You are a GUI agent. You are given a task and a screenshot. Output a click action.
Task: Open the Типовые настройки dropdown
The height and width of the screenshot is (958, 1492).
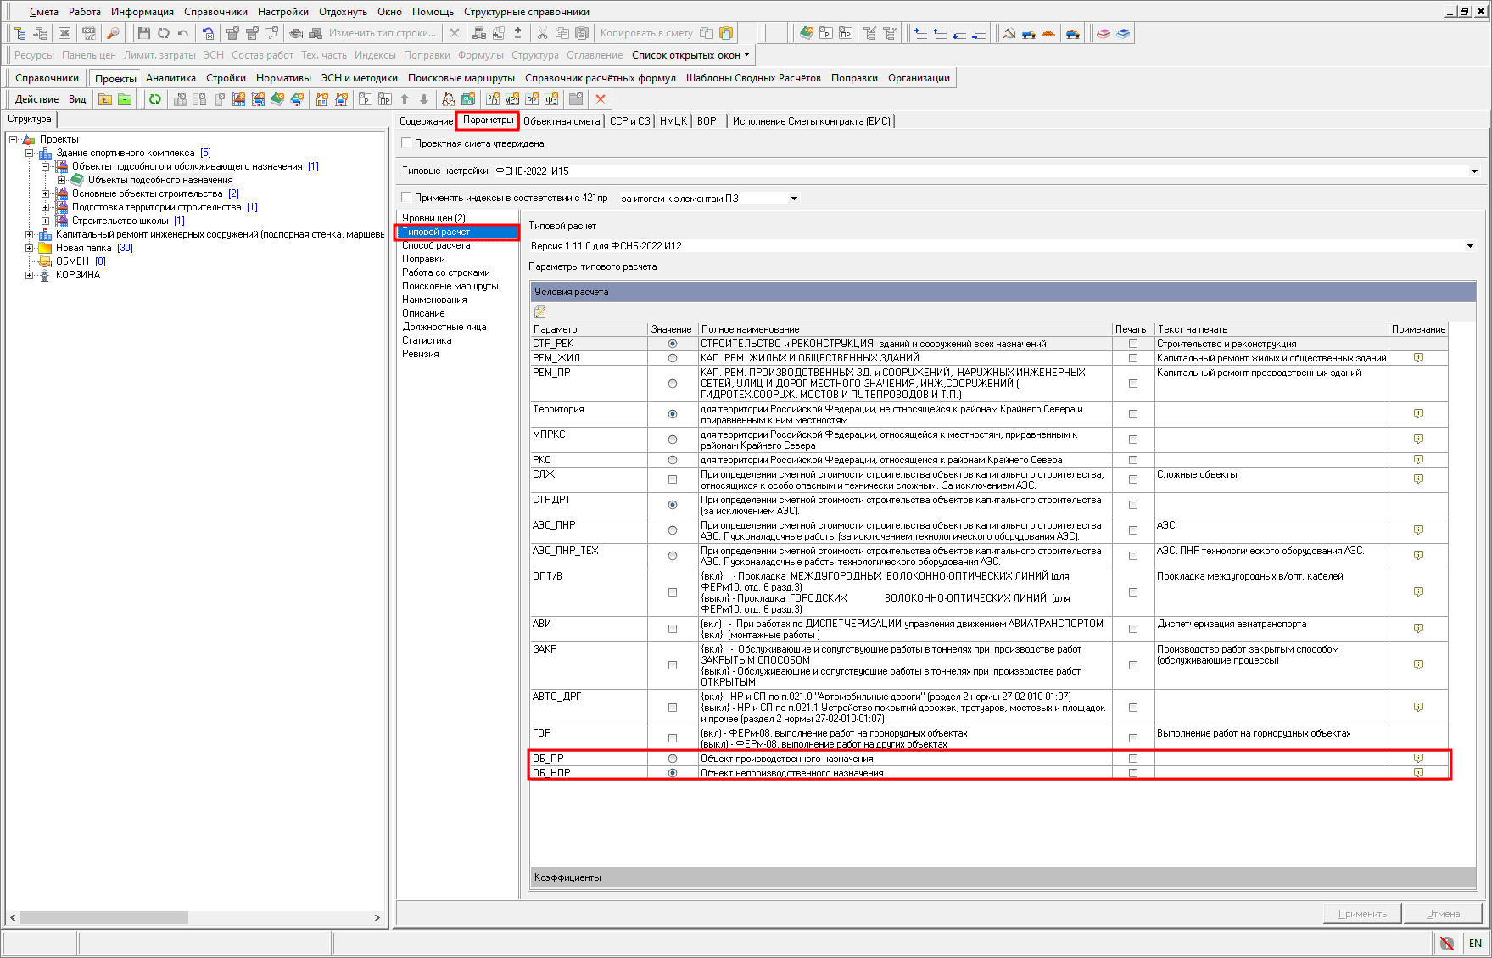tap(1474, 171)
